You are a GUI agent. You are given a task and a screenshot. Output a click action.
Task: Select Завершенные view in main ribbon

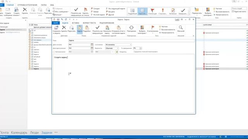tap(183, 11)
